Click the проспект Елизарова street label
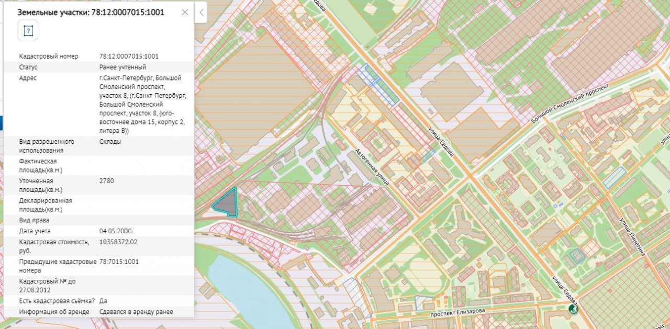The width and height of the screenshot is (670, 329). (x=457, y=311)
